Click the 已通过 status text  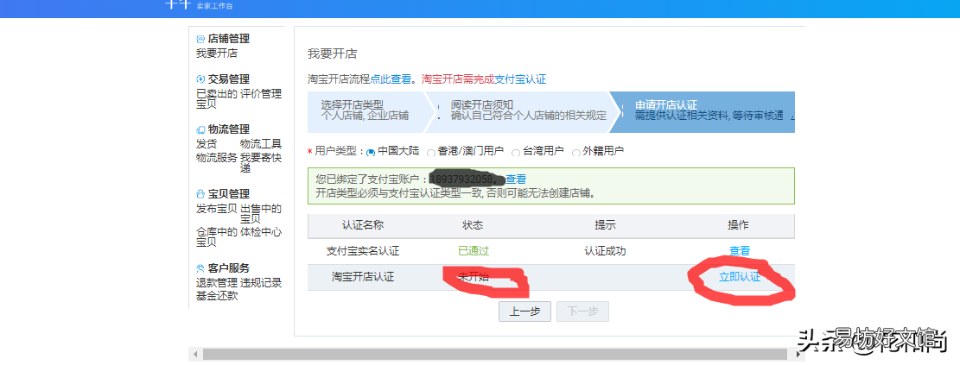pyautogui.click(x=474, y=251)
